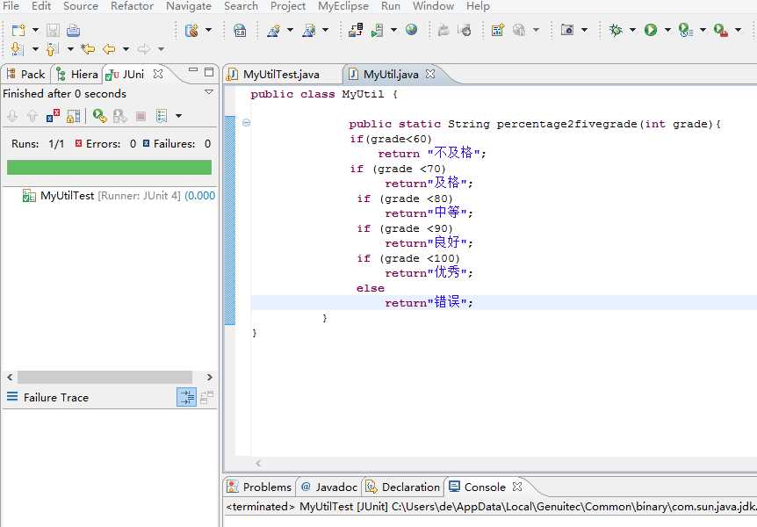Open the Run button dropdown arrow

pos(667,30)
